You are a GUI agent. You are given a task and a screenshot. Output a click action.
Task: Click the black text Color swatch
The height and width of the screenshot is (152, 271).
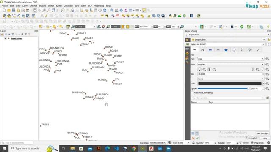click(x=230, y=84)
